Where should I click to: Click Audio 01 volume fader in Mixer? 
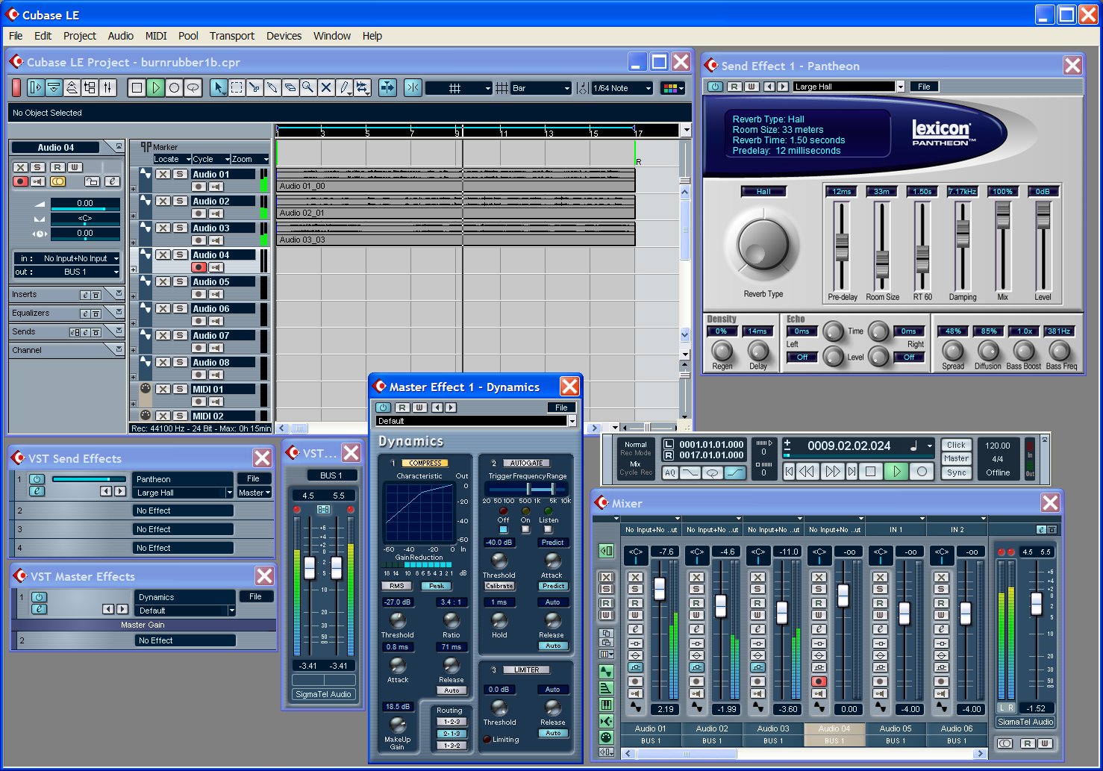(659, 588)
